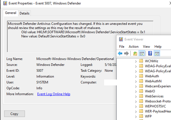Screen dimensions: 171x120
Task: Toggle Show/Hide Action Pane toolbar icon
Action: pyautogui.click(x=157, y=53)
